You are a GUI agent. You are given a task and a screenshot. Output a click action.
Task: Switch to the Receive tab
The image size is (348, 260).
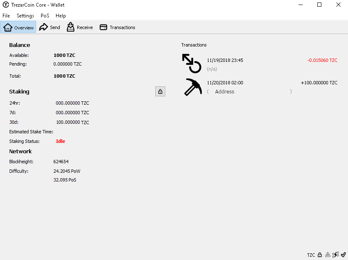tap(80, 27)
